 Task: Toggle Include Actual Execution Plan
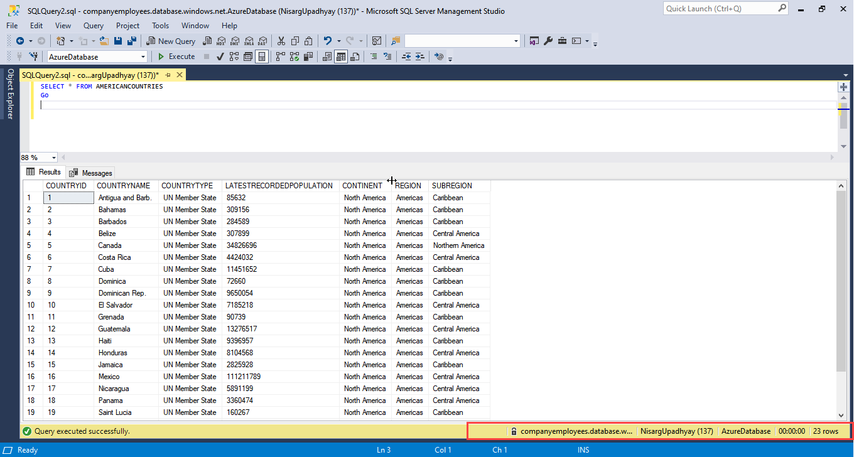(x=279, y=56)
